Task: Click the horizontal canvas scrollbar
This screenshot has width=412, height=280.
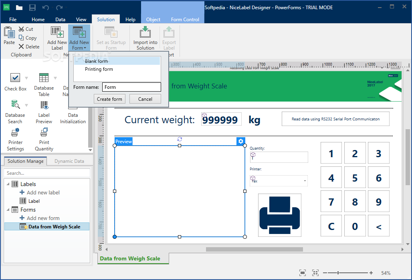Action: coord(254,249)
